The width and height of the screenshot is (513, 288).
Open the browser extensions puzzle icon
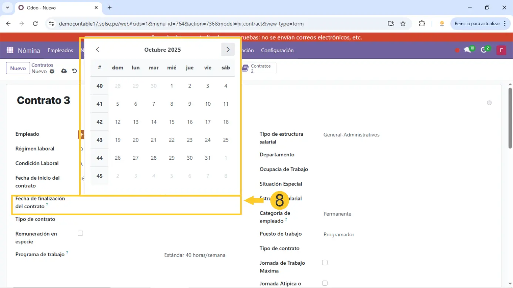coord(422,24)
